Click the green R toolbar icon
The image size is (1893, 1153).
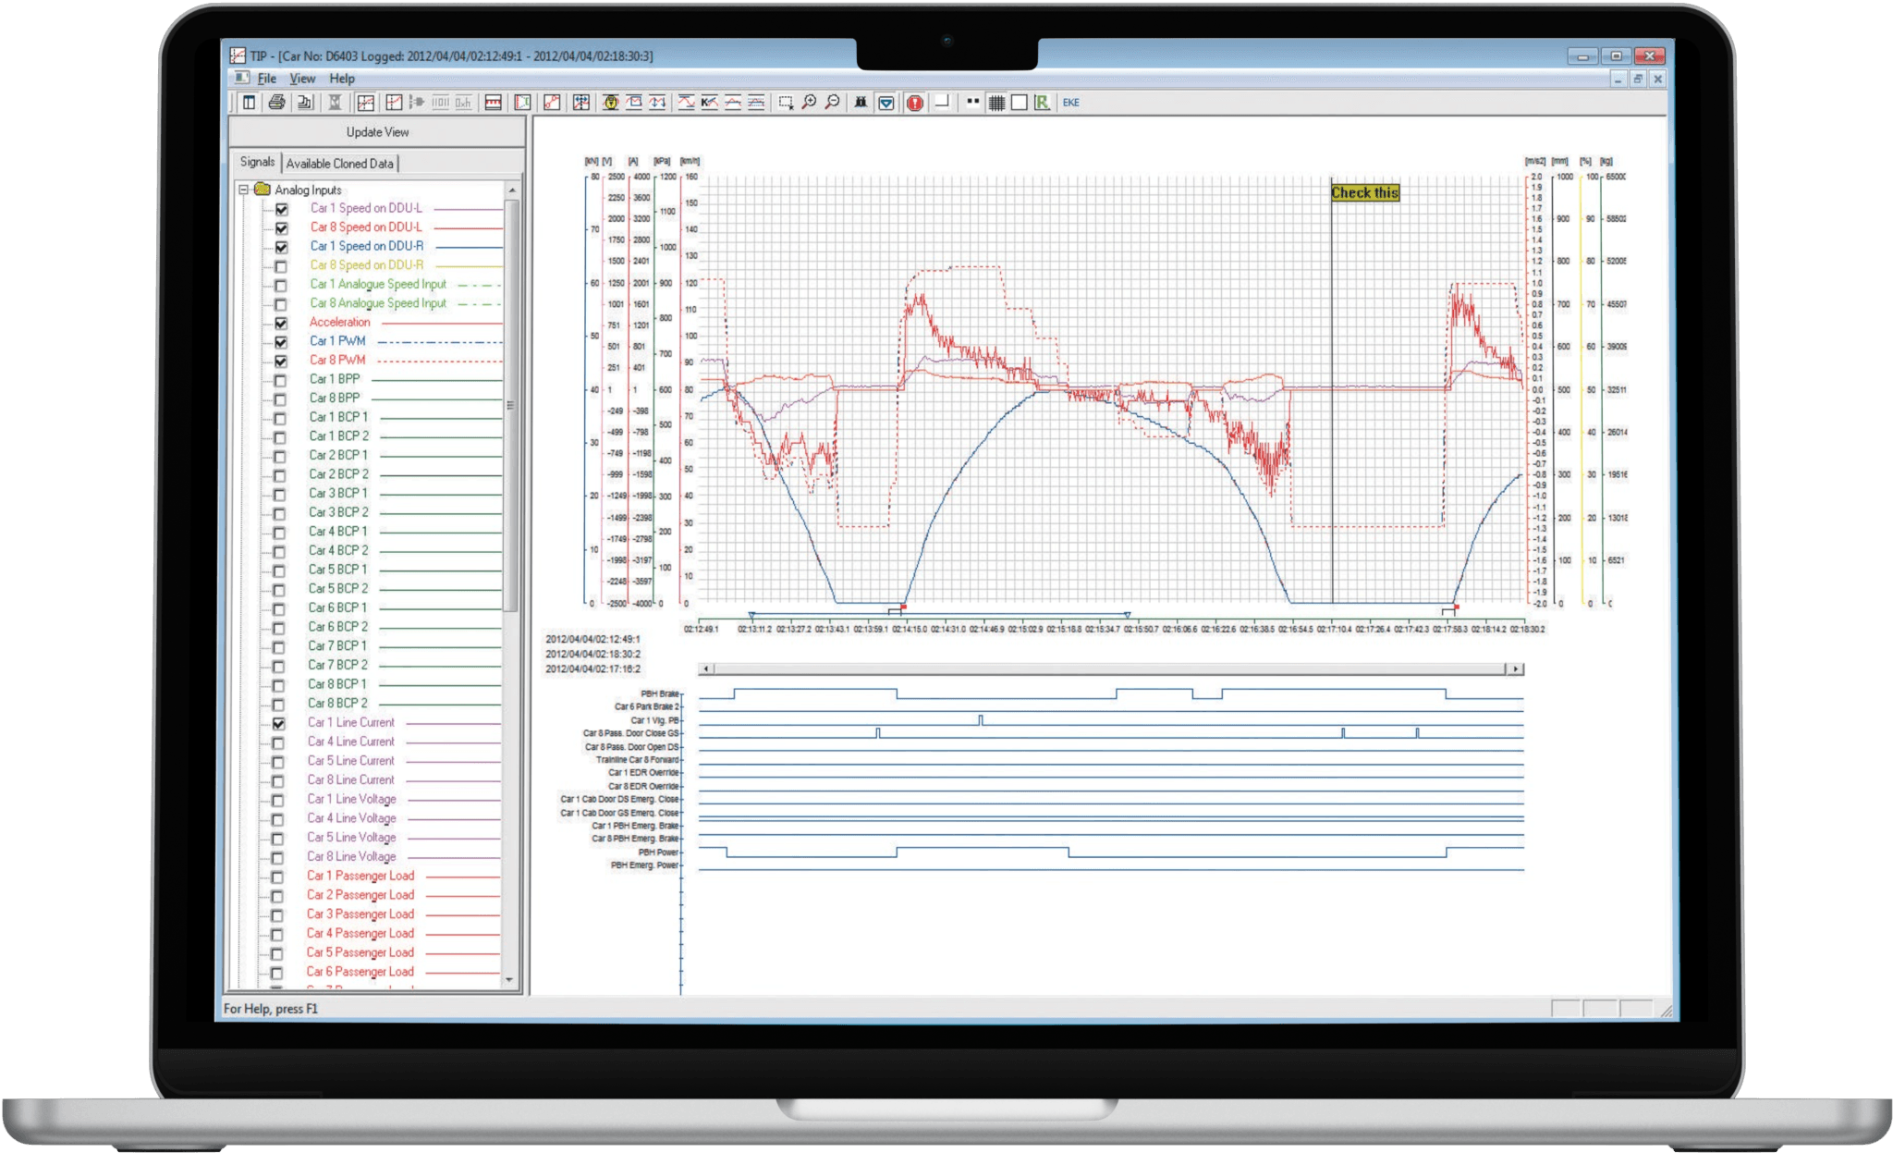(x=1042, y=103)
